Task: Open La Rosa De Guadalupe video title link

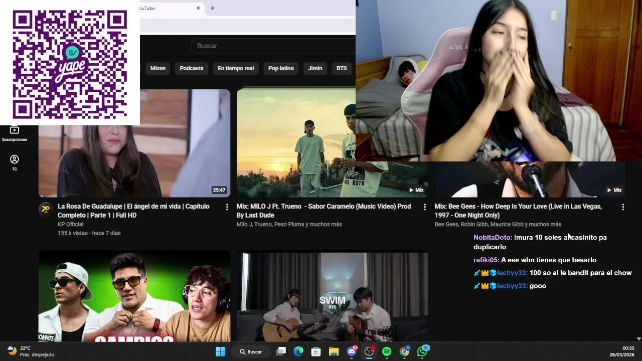Action: 133,211
